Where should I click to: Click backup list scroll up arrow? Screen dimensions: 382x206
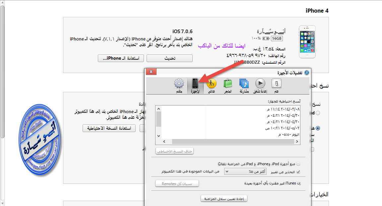pyautogui.click(x=159, y=109)
